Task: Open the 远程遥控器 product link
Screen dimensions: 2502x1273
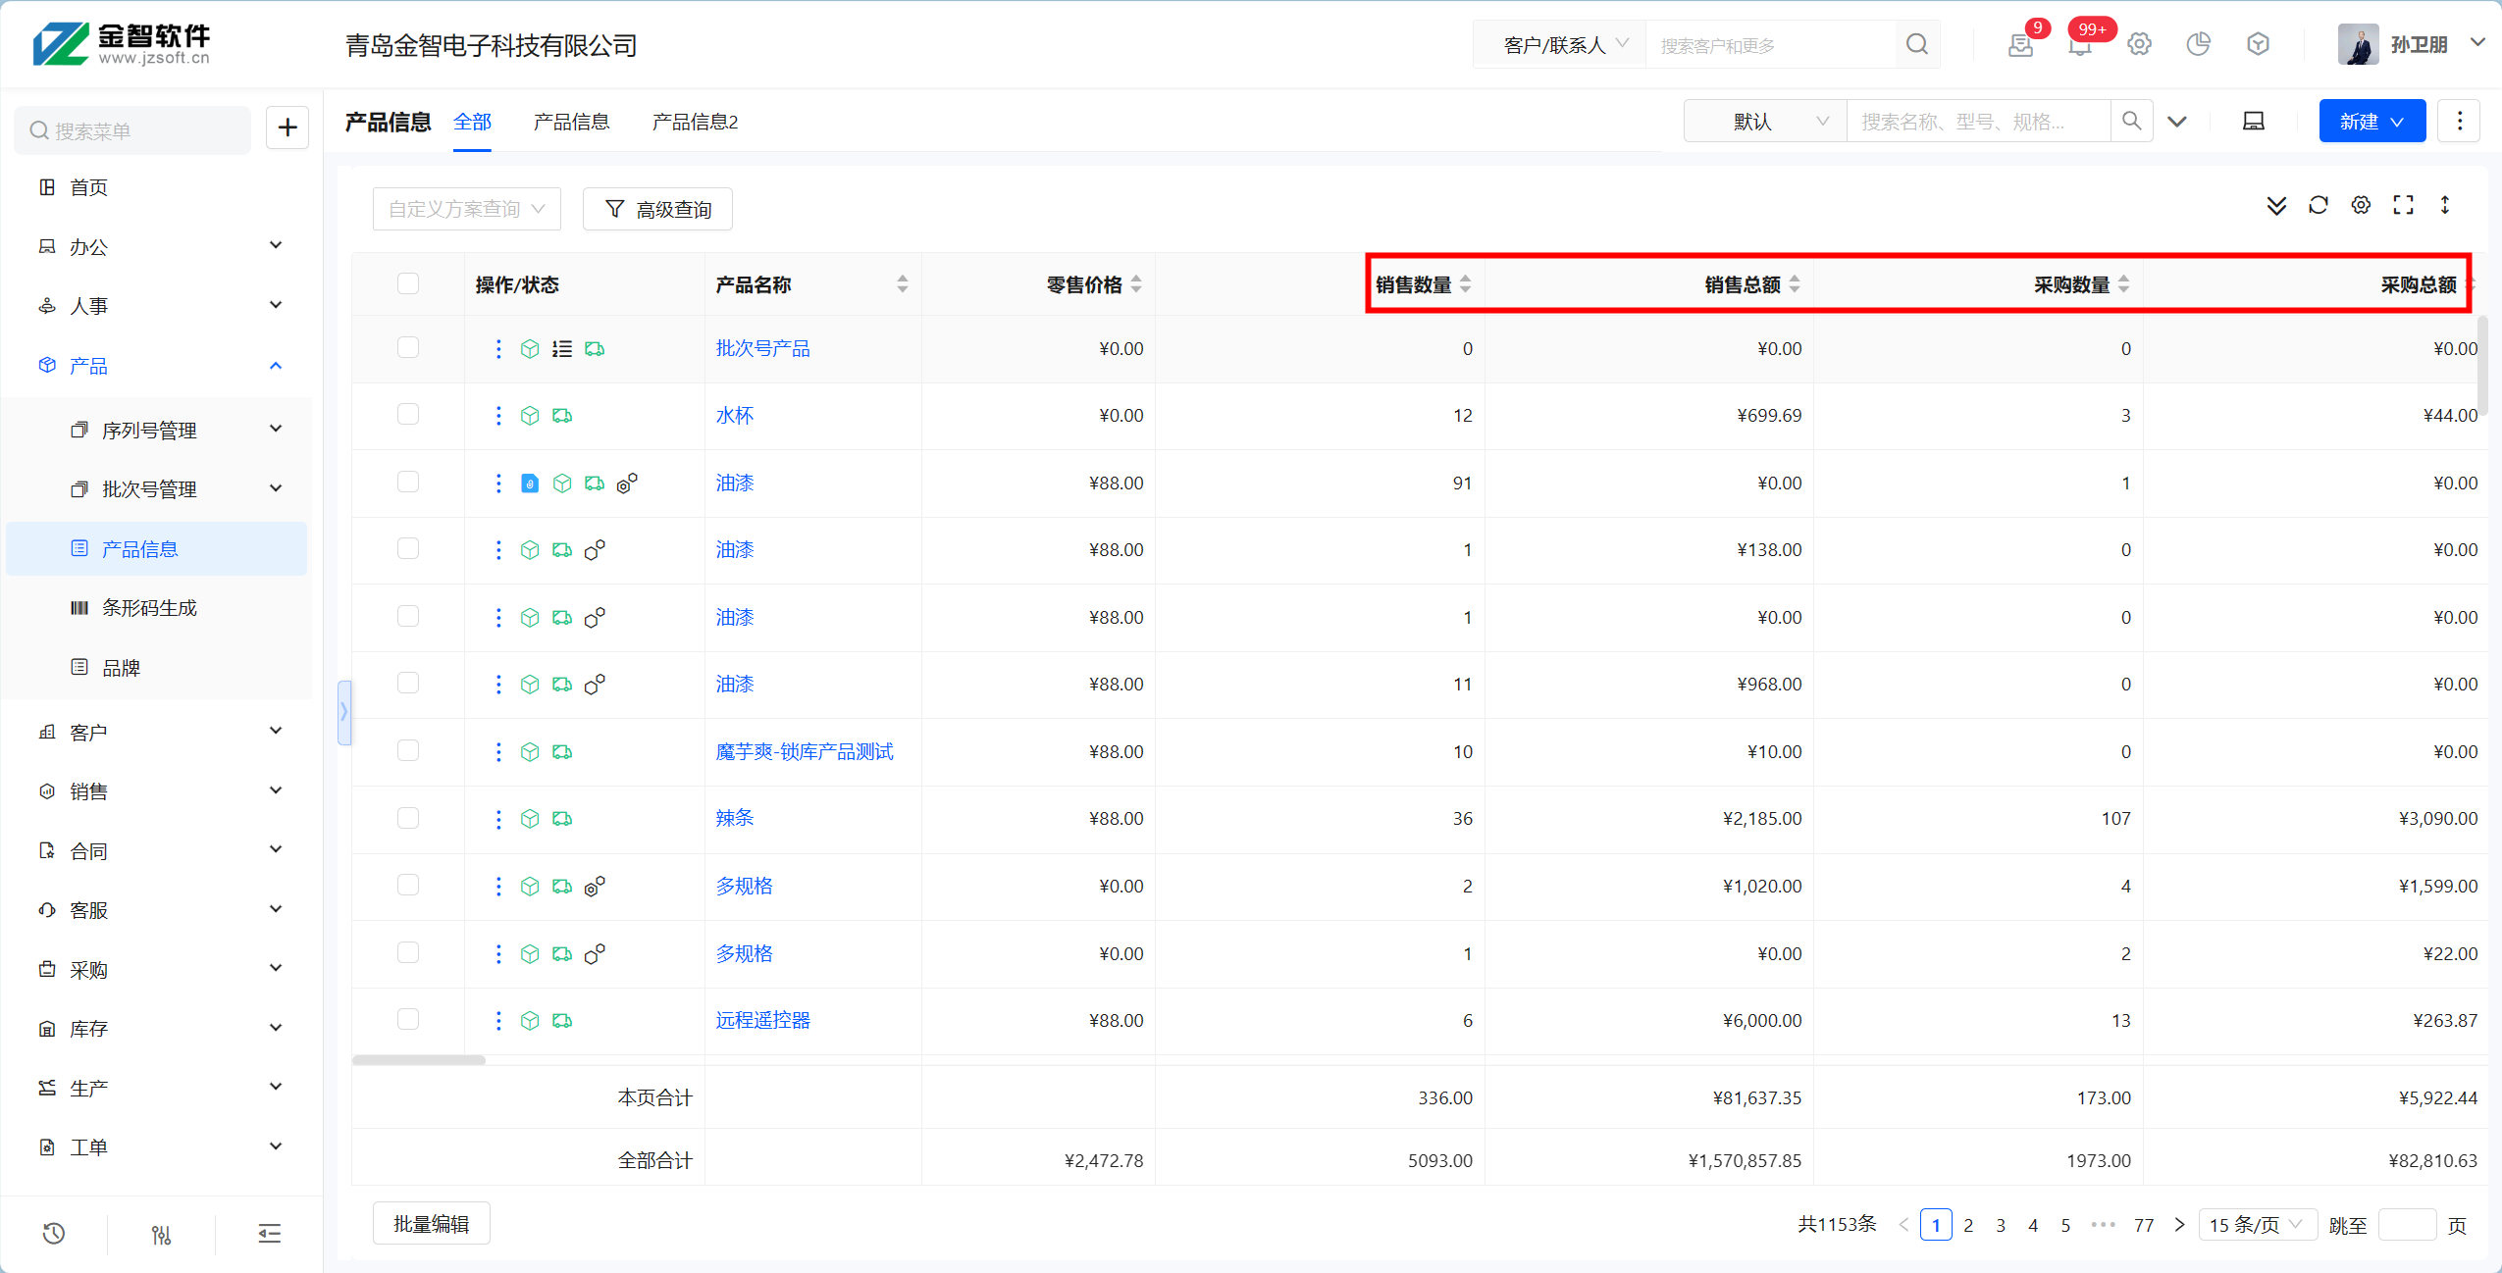Action: coord(762,1020)
